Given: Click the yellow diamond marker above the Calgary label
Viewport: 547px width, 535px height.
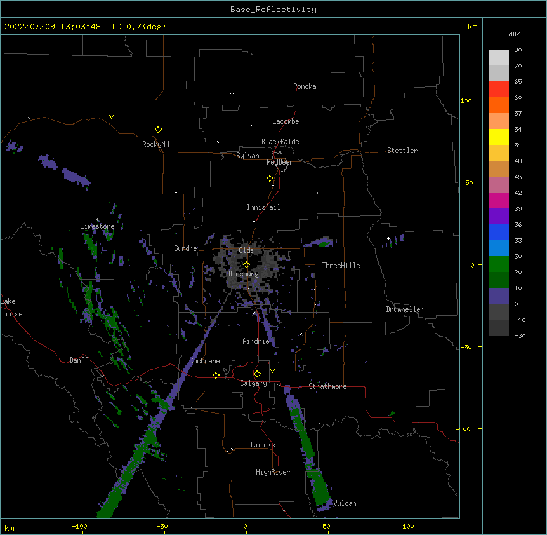Looking at the screenshot, I should point(257,374).
